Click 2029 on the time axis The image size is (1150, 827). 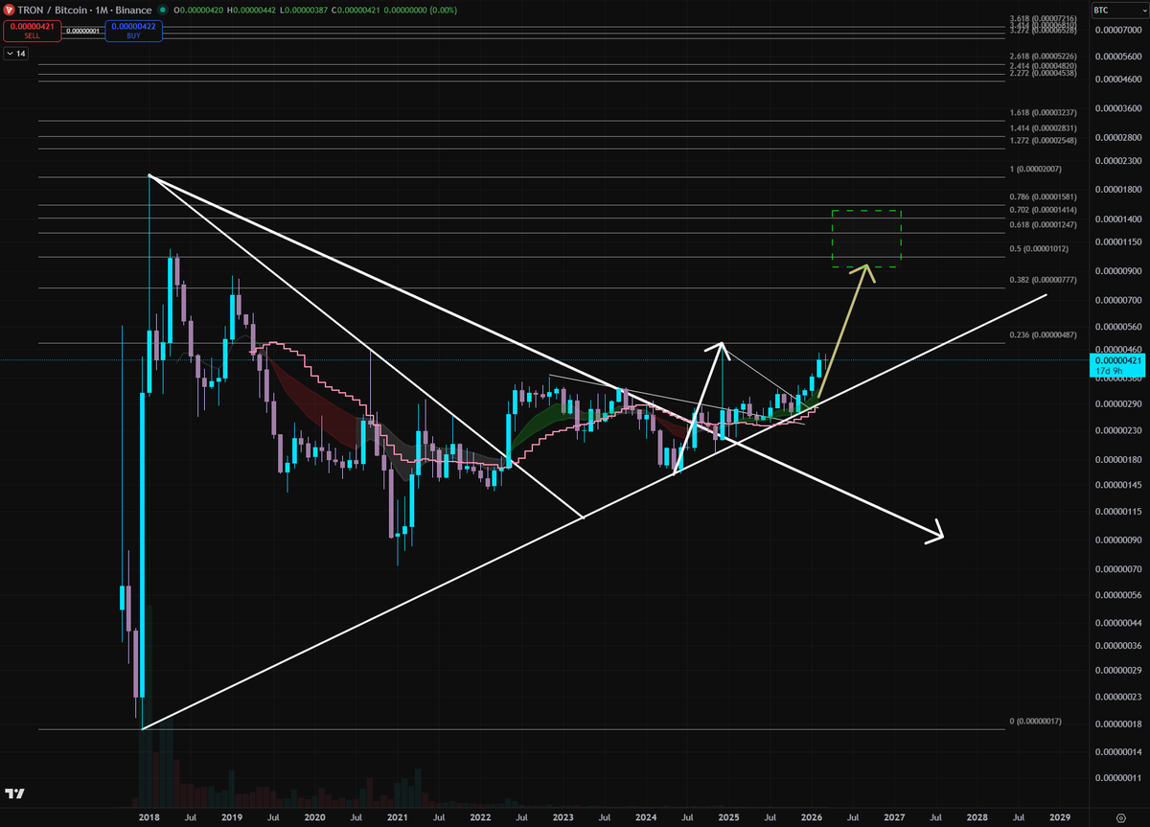pyautogui.click(x=1060, y=818)
